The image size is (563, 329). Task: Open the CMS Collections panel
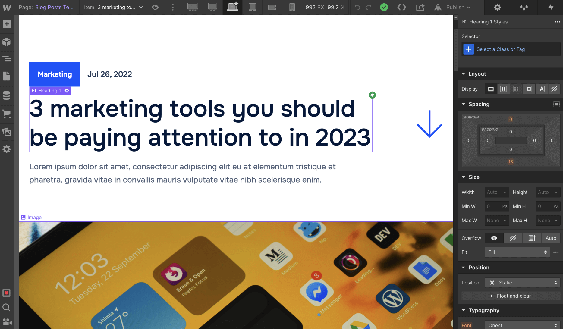[7, 95]
